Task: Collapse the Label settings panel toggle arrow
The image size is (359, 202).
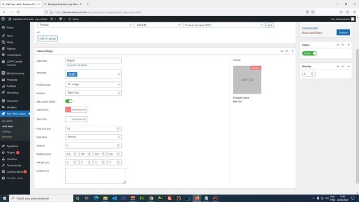Action: 292,51
